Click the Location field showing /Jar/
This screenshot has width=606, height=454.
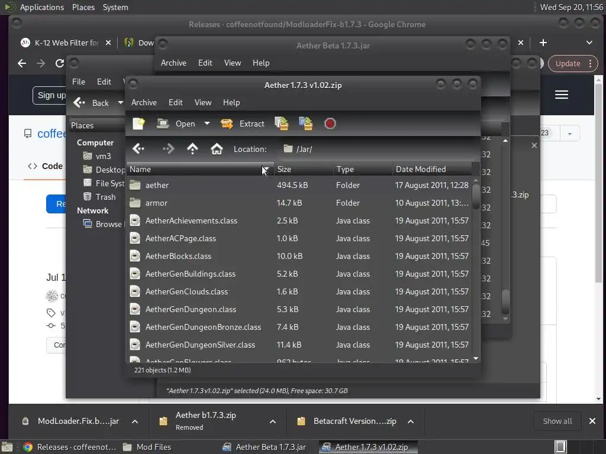377,149
